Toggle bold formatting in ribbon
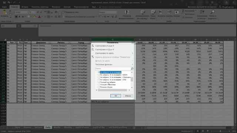237x133 pixels. click(x=16, y=17)
